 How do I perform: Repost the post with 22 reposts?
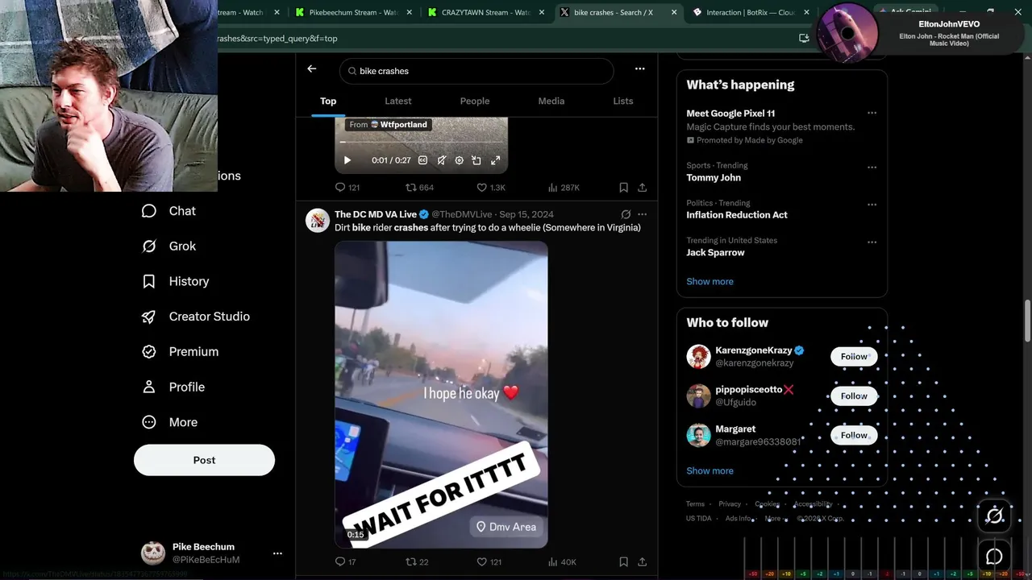pos(417,561)
